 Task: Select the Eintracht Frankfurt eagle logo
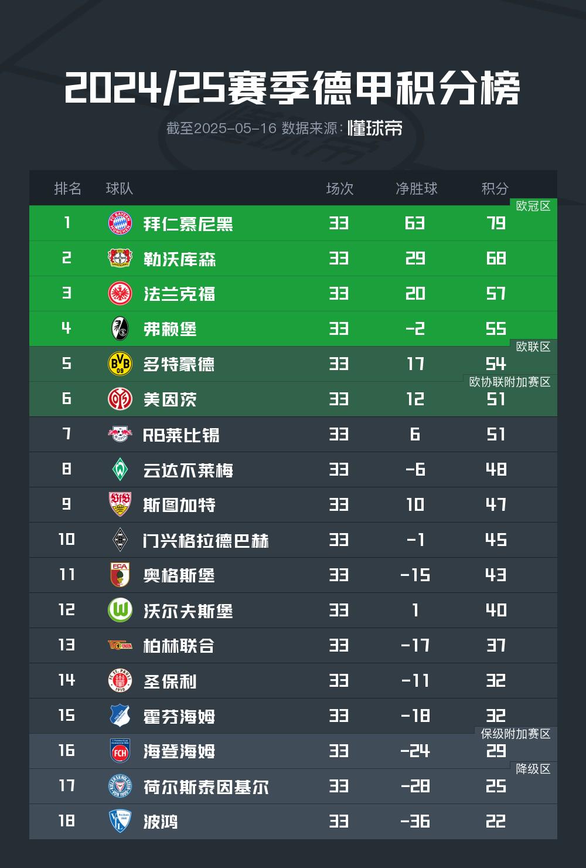(120, 293)
